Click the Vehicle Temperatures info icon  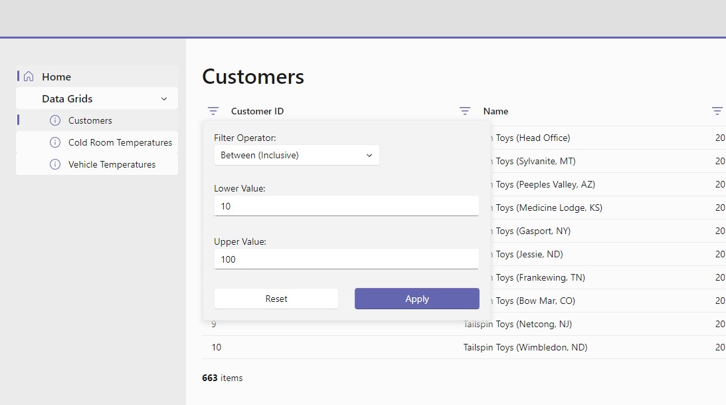click(x=55, y=164)
